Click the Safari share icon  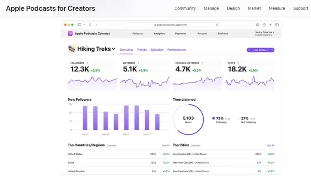point(264,25)
